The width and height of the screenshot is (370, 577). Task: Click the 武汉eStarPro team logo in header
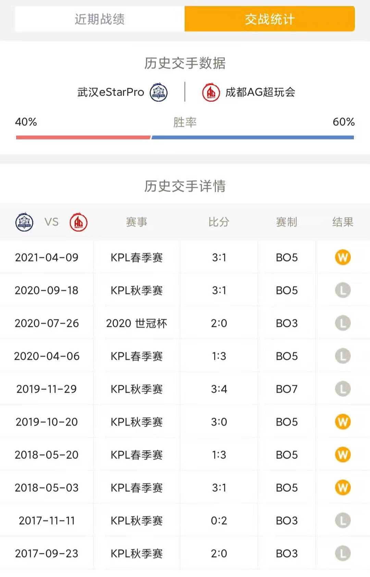click(x=159, y=92)
